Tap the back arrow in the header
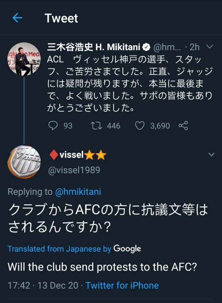 17,18
